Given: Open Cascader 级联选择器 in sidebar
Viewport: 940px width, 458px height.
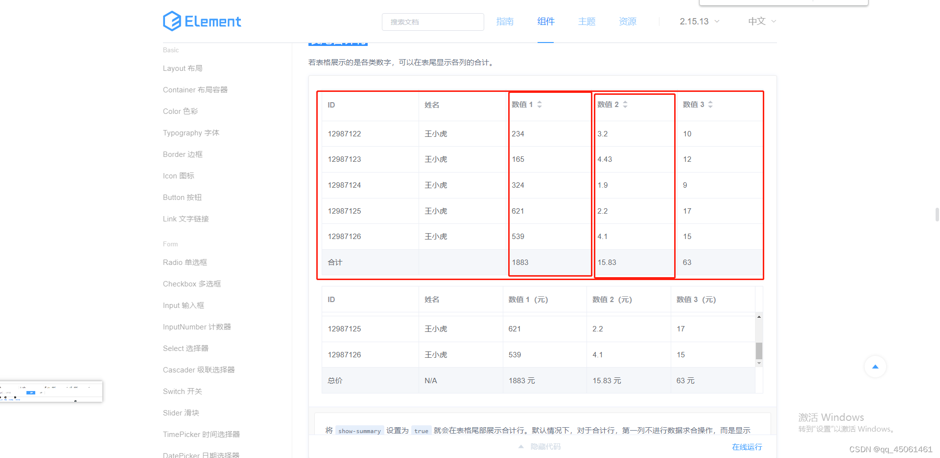Looking at the screenshot, I should [x=199, y=370].
